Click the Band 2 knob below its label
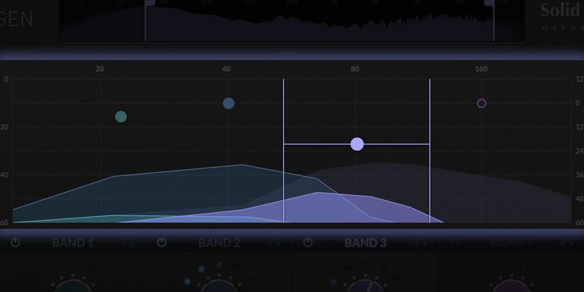The image size is (584, 292). click(x=218, y=286)
